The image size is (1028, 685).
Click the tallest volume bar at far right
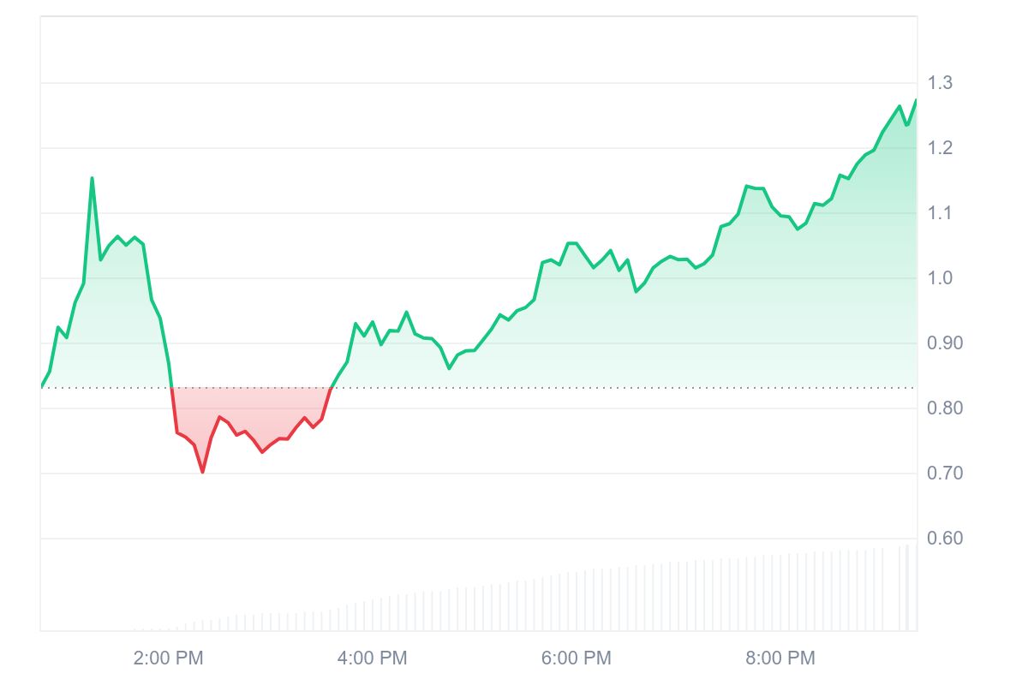coord(907,589)
